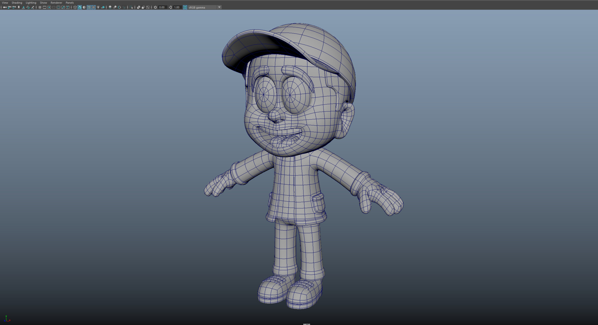Viewport: 598px width, 325px height.
Task: Open the Panels menu
Action: coord(69,2)
